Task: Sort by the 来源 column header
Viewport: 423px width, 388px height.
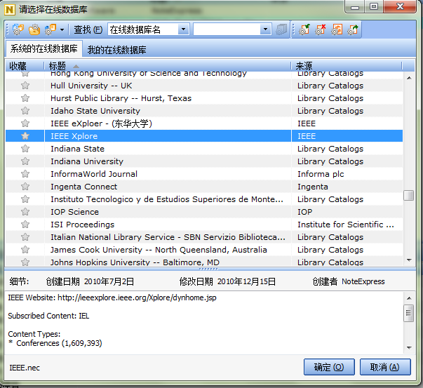Action: click(x=347, y=66)
